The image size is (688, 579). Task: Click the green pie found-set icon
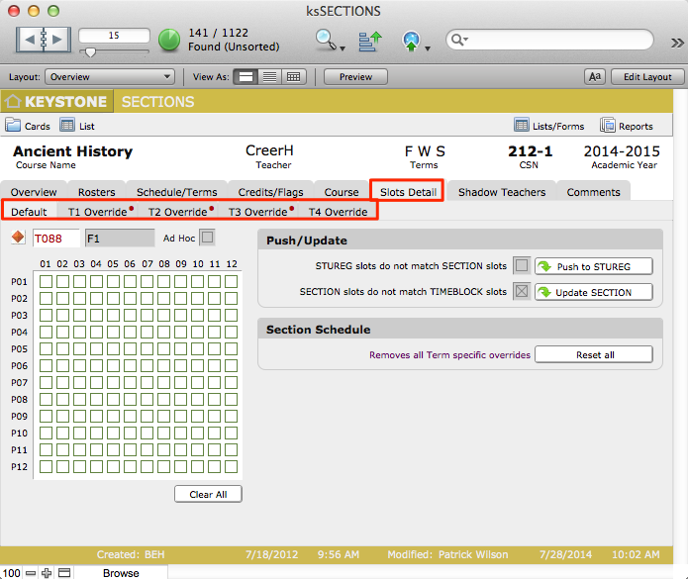click(x=169, y=40)
